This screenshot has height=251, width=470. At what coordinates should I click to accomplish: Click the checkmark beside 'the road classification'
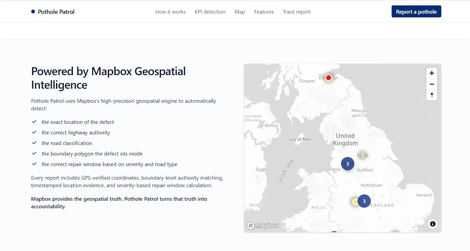coord(34,143)
